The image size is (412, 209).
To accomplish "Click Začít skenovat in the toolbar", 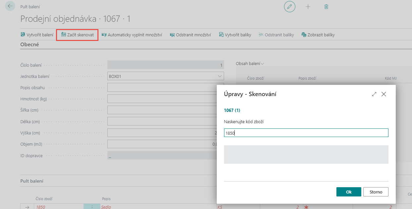I will pyautogui.click(x=77, y=35).
